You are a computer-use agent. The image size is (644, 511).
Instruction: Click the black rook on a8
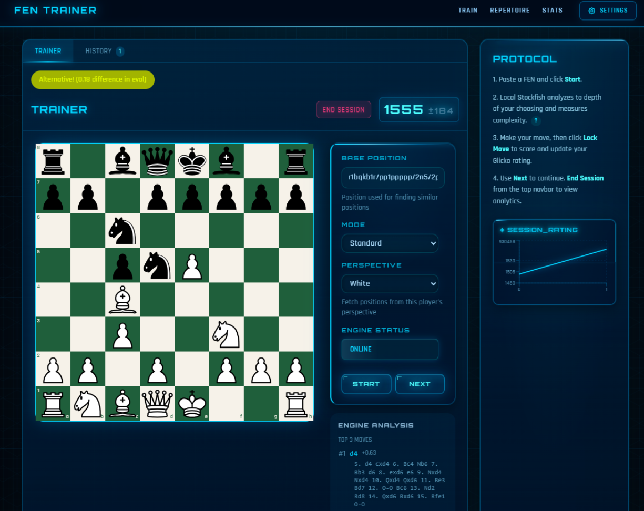point(53,161)
